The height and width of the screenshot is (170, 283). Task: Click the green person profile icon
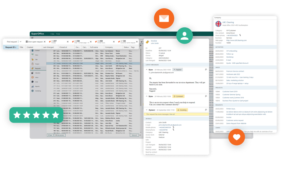click(x=185, y=35)
